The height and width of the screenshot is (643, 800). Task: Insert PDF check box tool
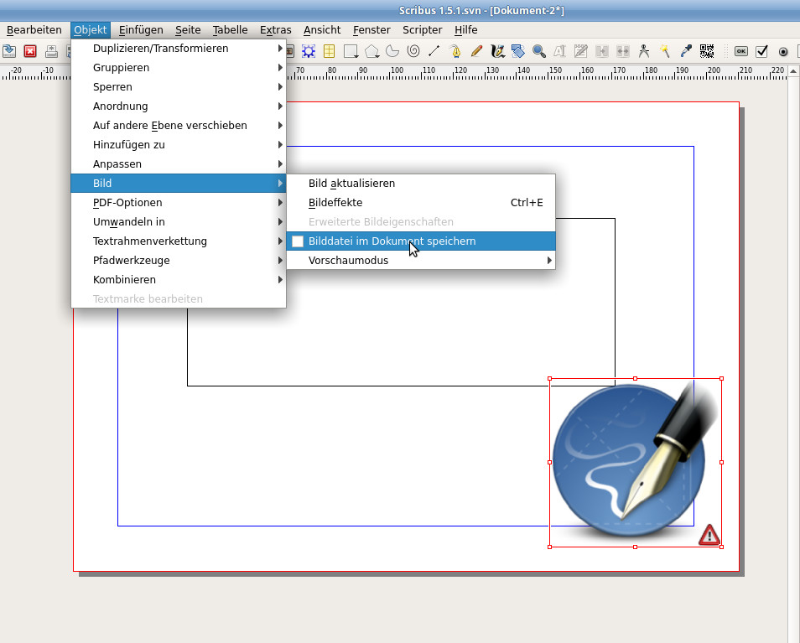coord(761,51)
